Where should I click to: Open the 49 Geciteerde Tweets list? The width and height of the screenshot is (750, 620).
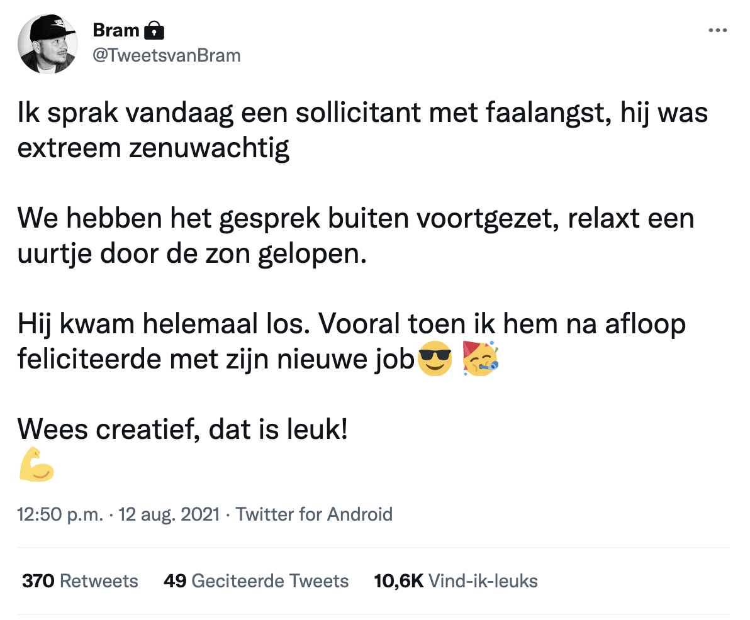(255, 580)
